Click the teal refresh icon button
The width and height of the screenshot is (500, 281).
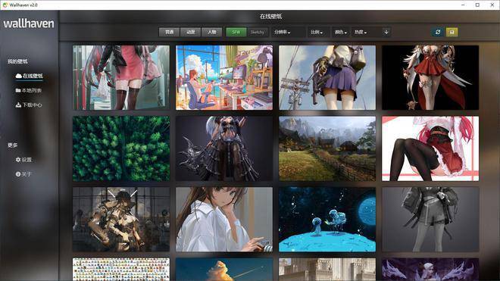coord(438,32)
